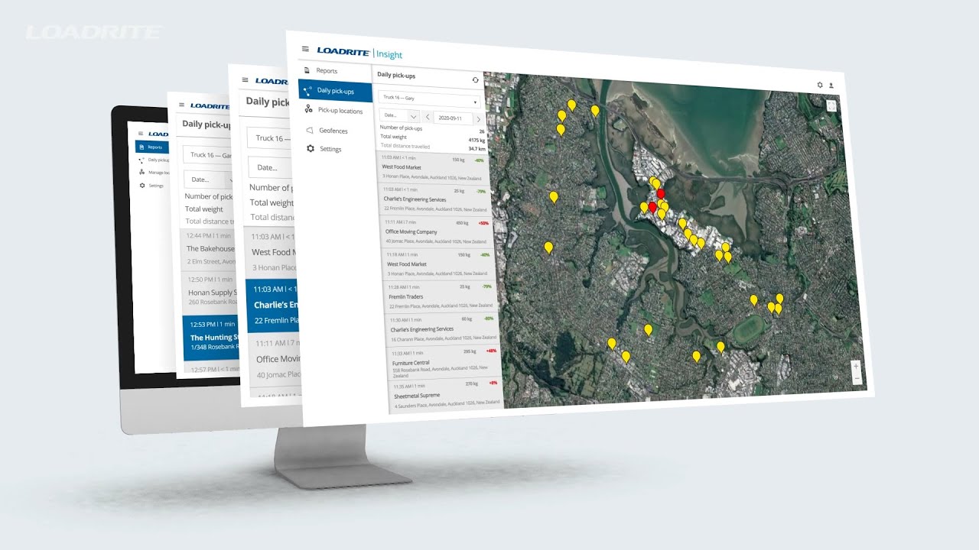Select Daily pick-ups in the front sidebar
The height and width of the screenshot is (550, 979).
335,91
